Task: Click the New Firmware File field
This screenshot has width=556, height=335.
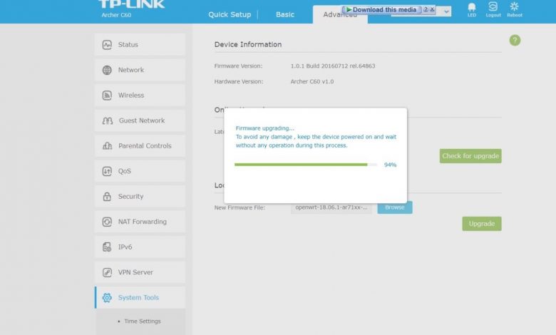Action: point(331,207)
